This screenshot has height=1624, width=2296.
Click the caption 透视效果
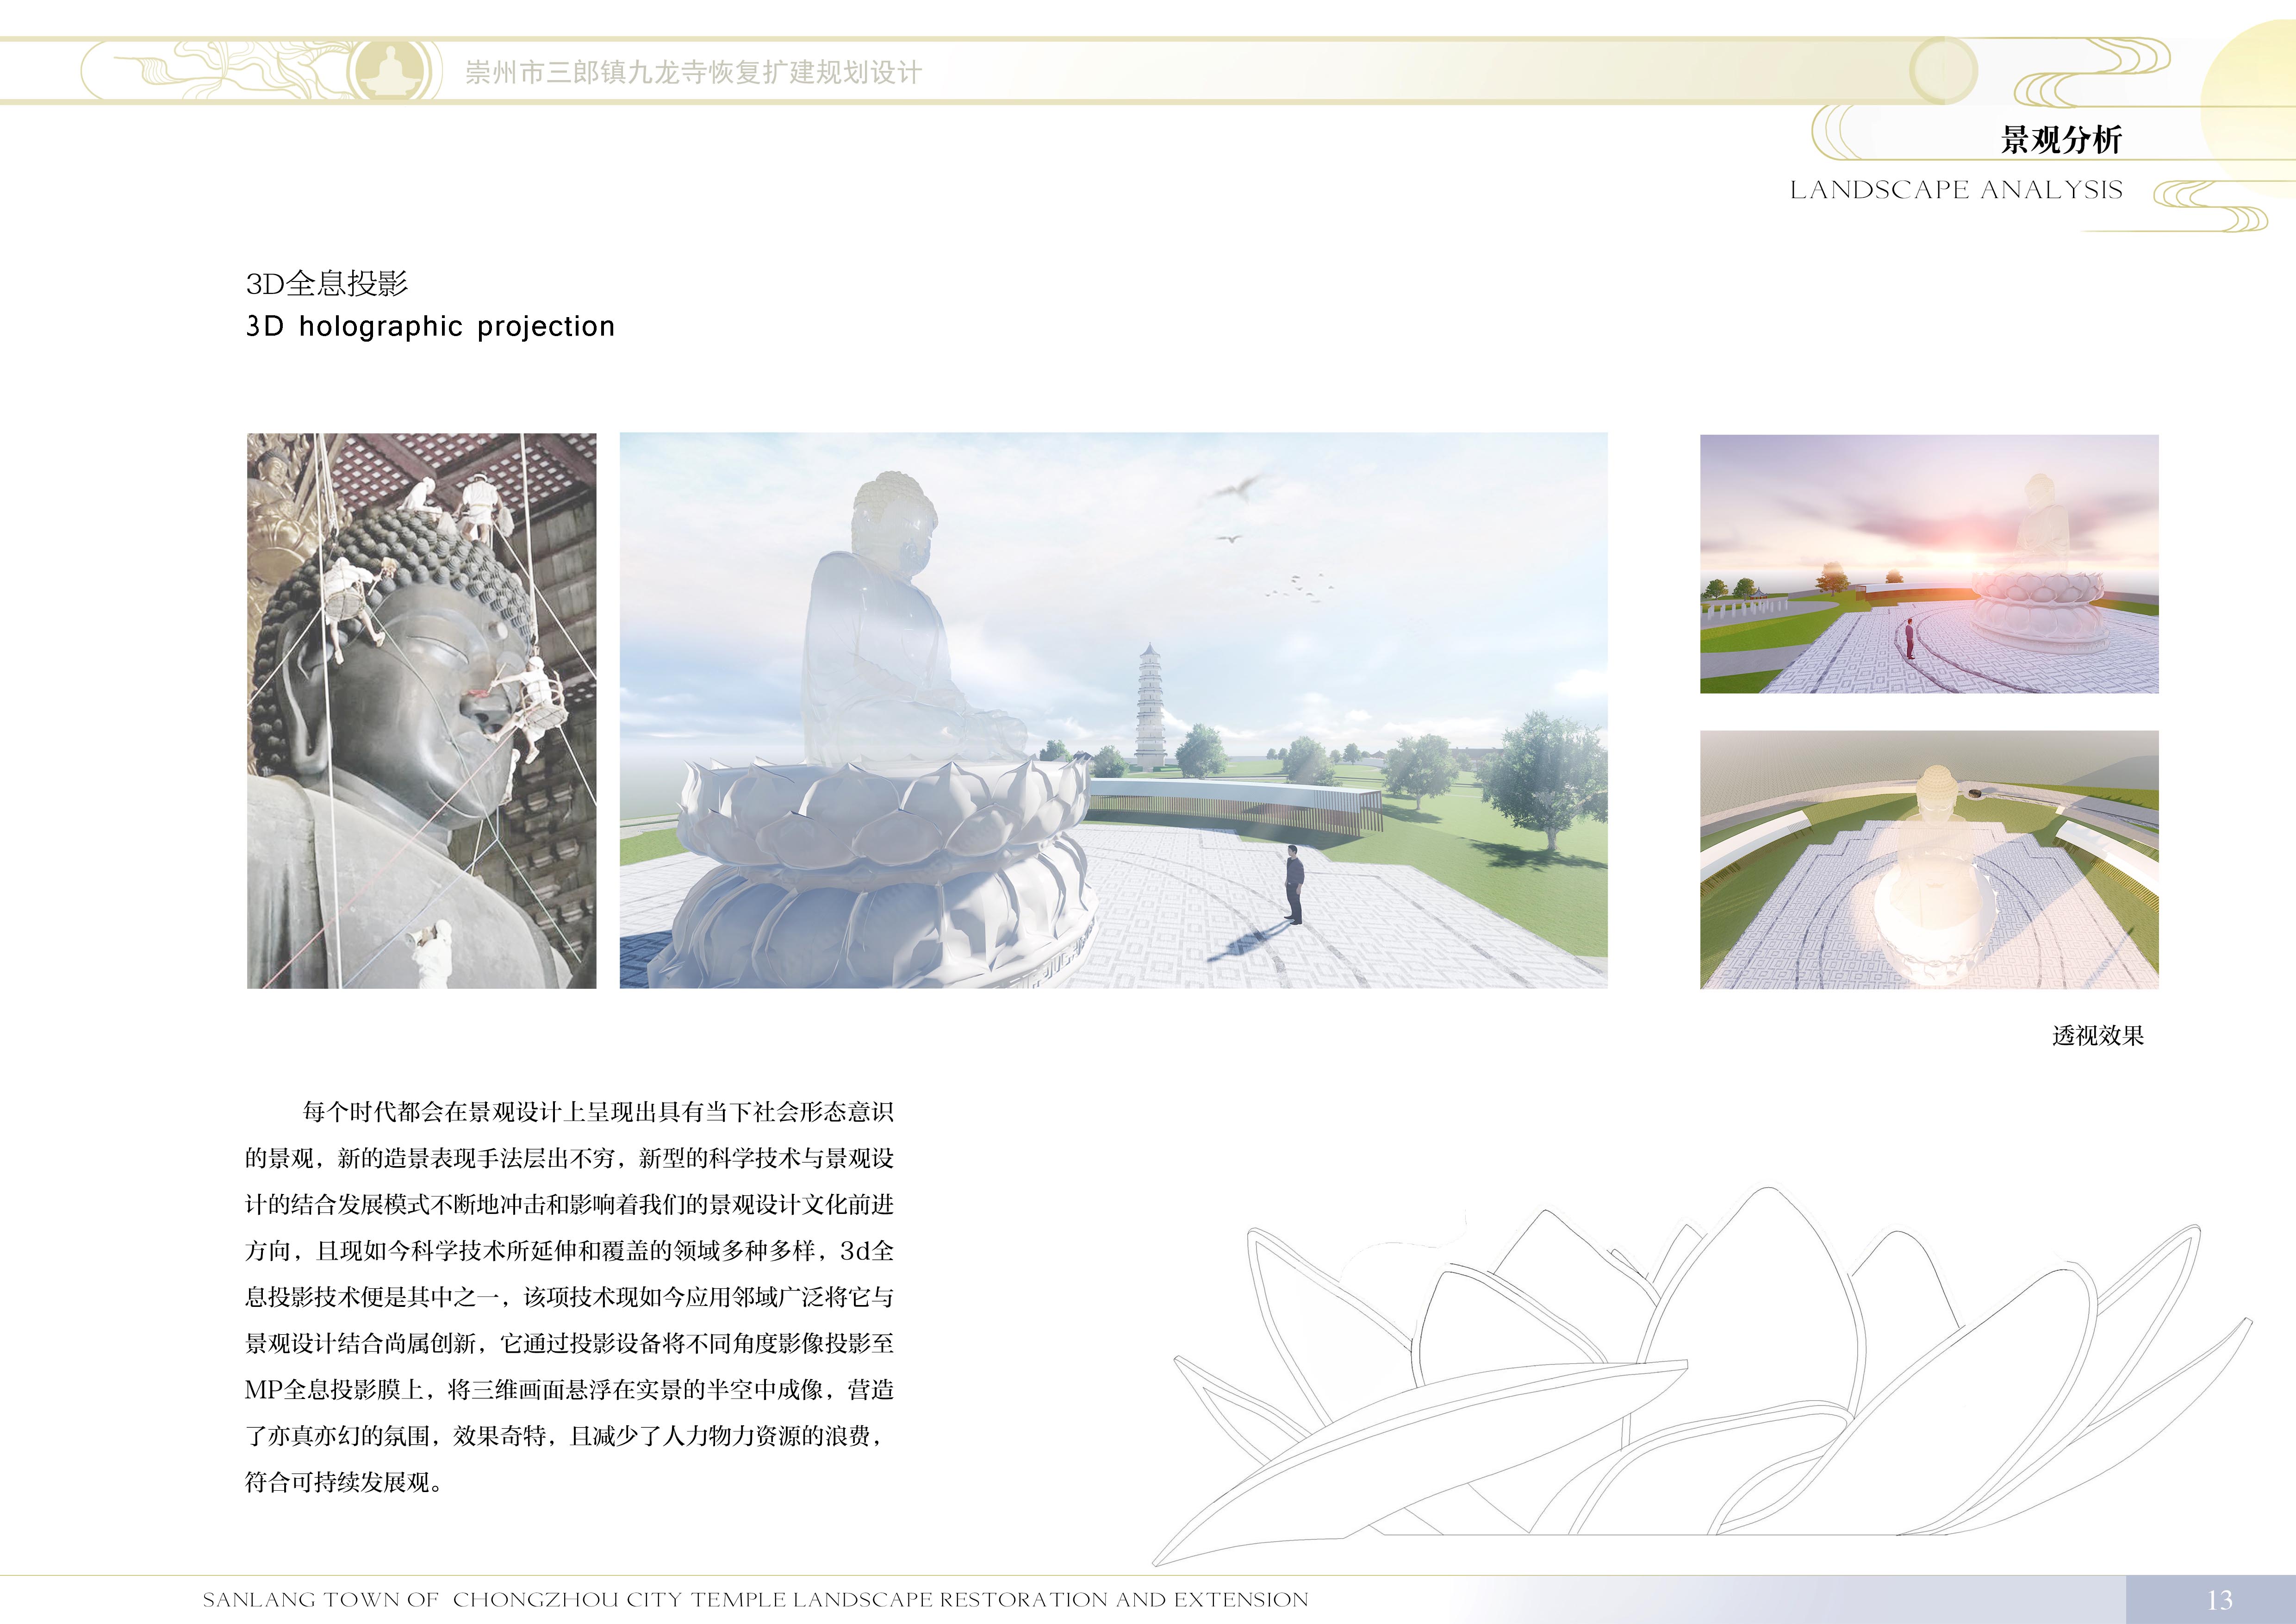coord(2098,1036)
